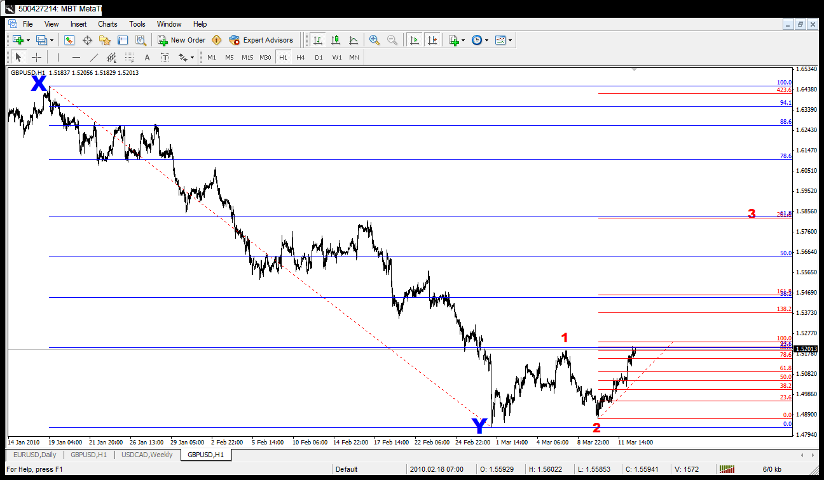Zoom in on the chart
Image resolution: width=824 pixels, height=480 pixels.
[x=374, y=40]
